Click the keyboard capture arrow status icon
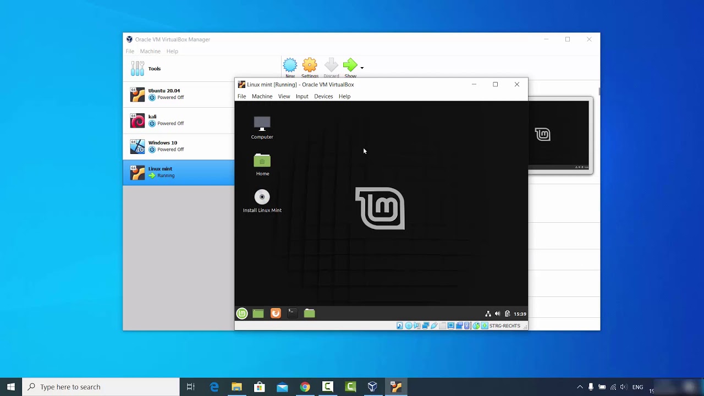Image resolution: width=704 pixels, height=396 pixels. coord(485,326)
